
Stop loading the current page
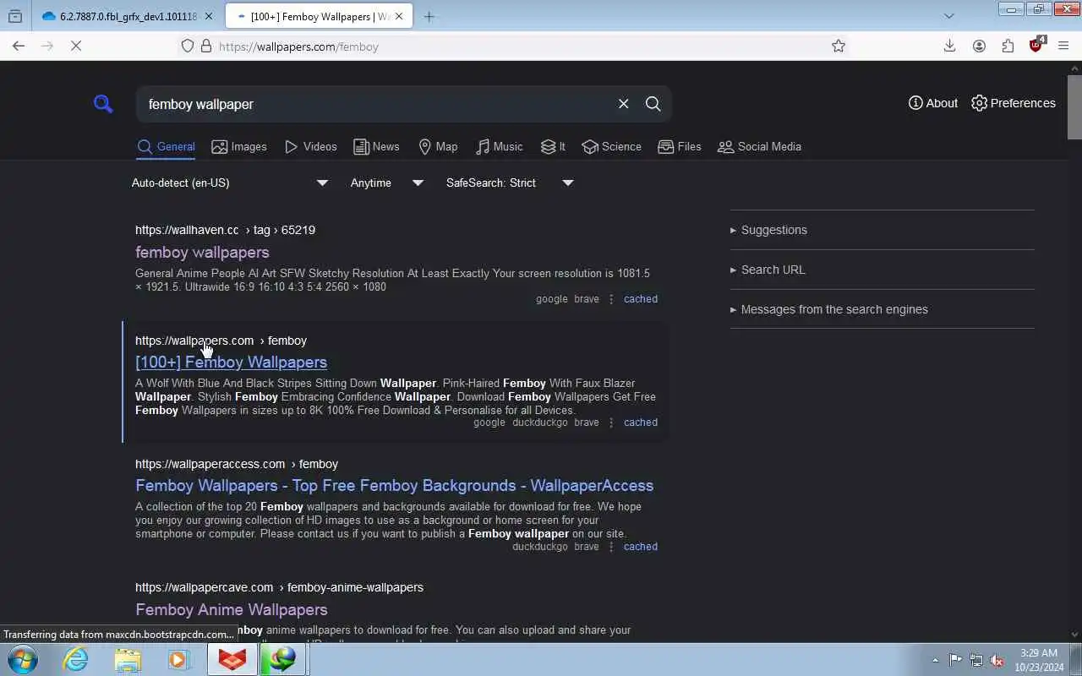76,46
